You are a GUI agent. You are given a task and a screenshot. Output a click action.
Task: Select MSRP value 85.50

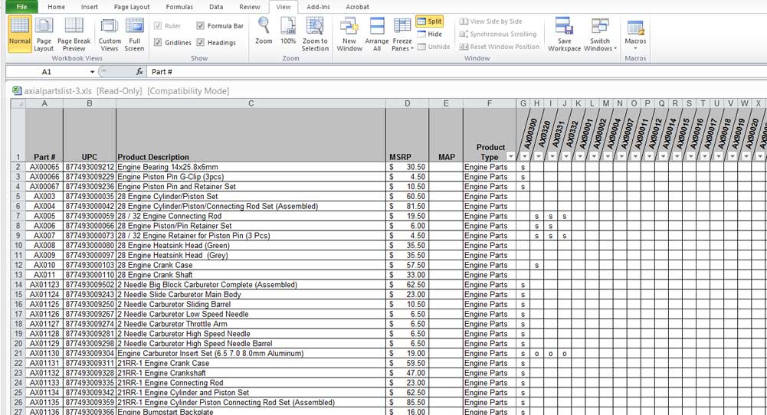pyautogui.click(x=408, y=402)
